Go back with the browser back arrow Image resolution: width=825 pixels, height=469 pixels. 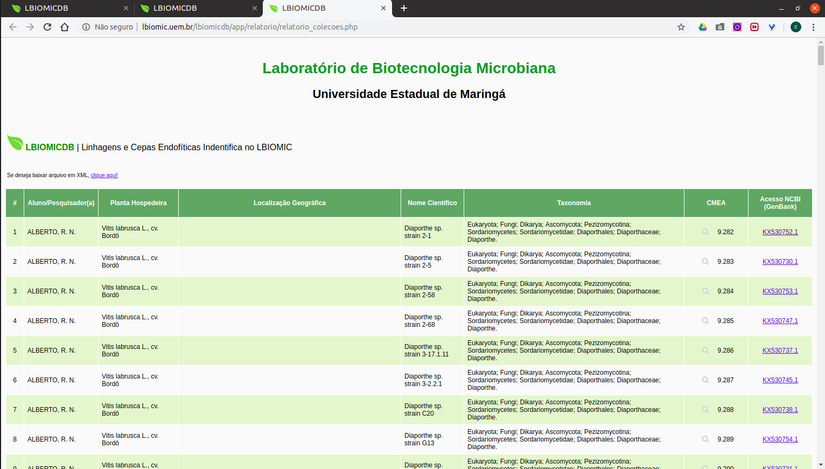click(13, 27)
